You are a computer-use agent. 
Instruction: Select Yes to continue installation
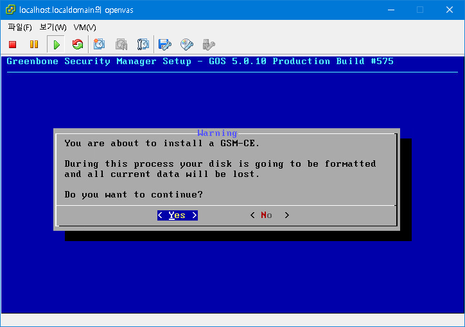[177, 215]
